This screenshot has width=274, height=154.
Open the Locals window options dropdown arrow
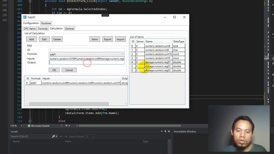pyautogui.click(x=162, y=131)
